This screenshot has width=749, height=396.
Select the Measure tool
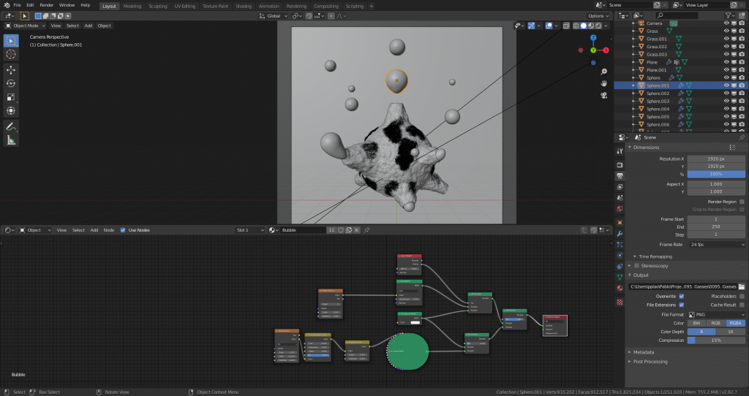[x=11, y=140]
